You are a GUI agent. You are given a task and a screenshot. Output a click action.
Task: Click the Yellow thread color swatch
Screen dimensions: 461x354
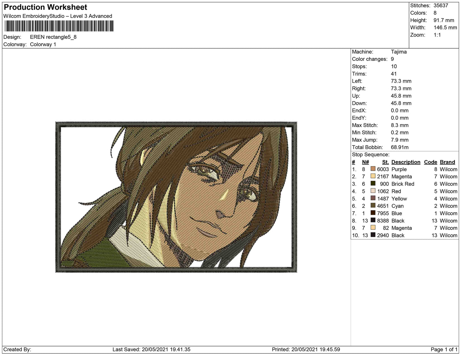tap(373, 198)
